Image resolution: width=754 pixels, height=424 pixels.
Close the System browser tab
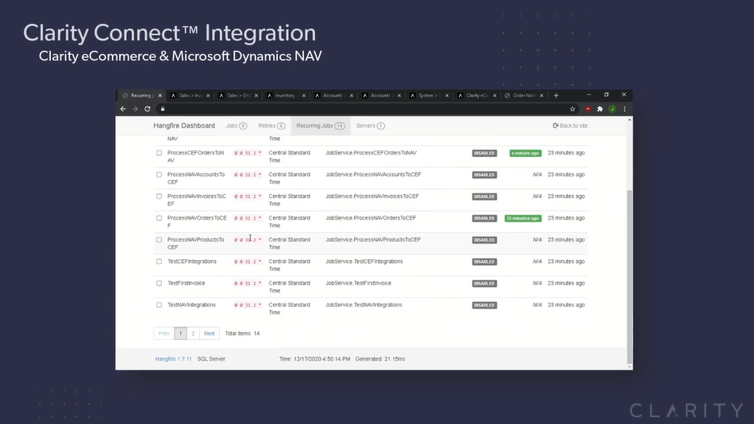(447, 96)
